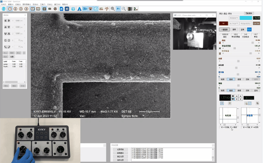Click the save image disk icon

61,9
